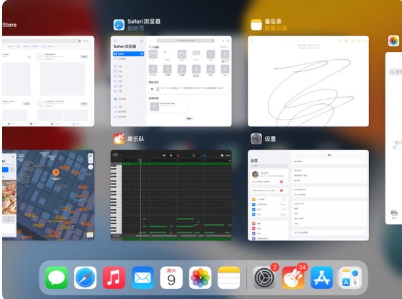Screen dimensions: 402x299
Task: Toggle pencil edit switch in GarageBand
Action: [117, 155]
